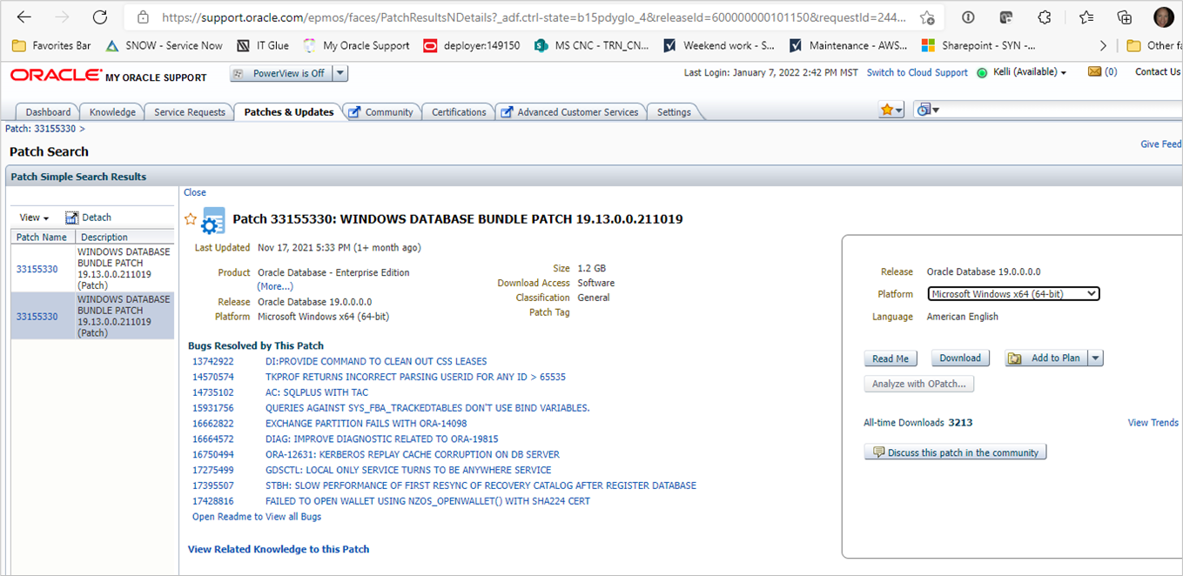Open the Platform select box
1183x576 pixels.
[x=1013, y=294]
